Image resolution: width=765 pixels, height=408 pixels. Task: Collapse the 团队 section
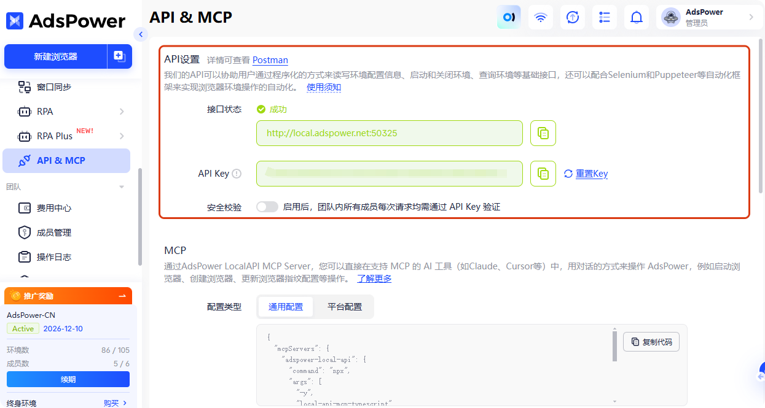pos(122,187)
